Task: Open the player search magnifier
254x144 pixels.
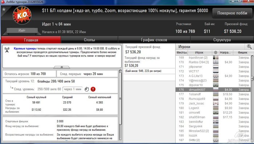Action: 249,47
